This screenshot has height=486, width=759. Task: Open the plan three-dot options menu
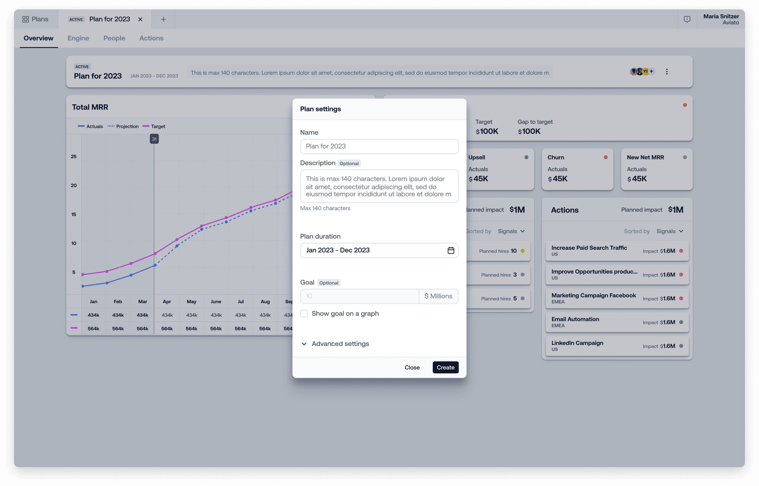667,72
